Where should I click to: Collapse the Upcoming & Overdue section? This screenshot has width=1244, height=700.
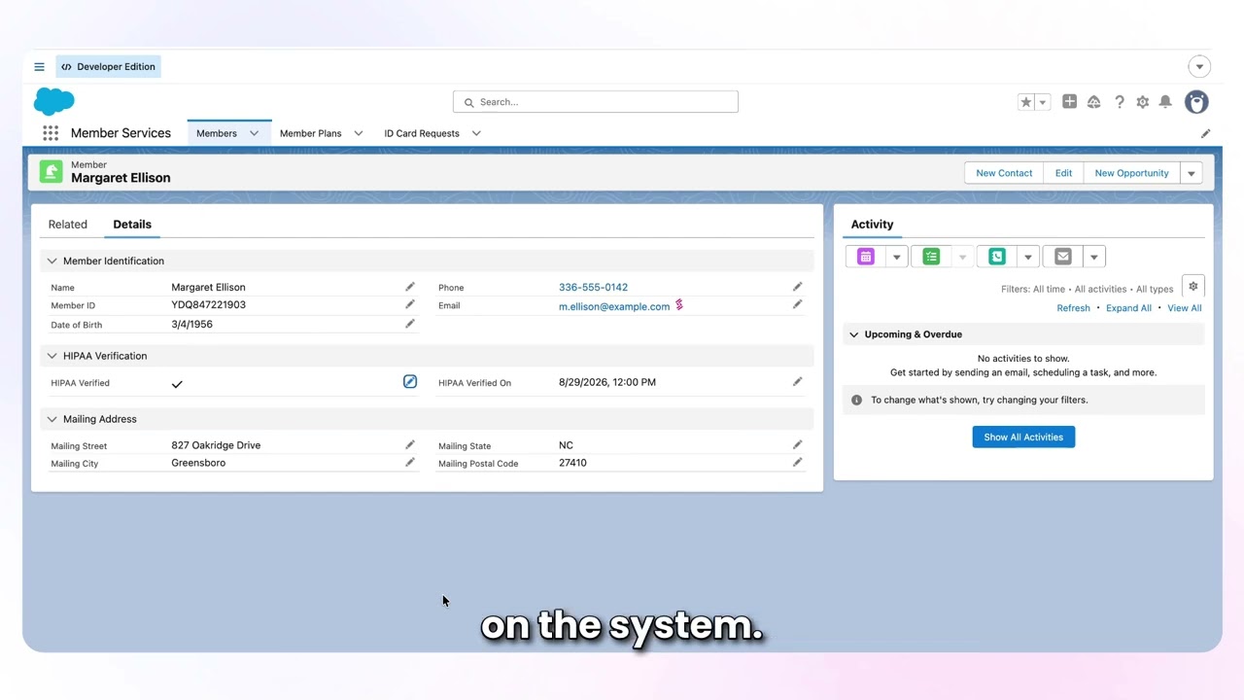[854, 334]
